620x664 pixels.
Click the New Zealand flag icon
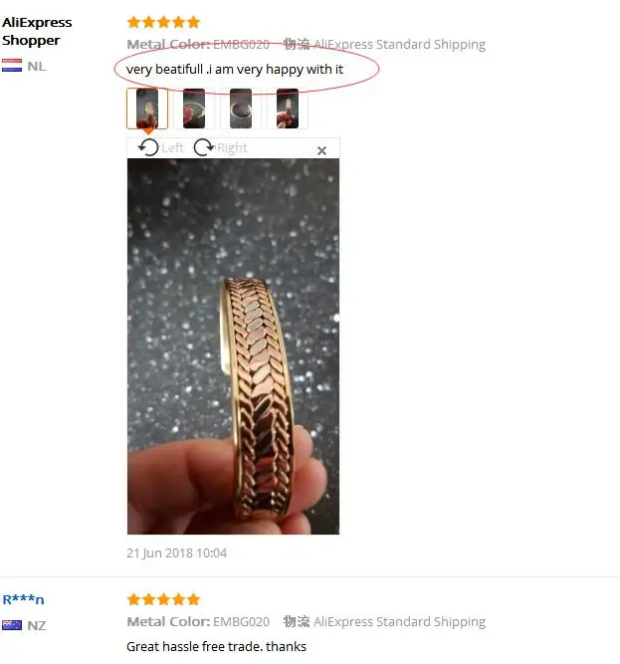coord(12,625)
